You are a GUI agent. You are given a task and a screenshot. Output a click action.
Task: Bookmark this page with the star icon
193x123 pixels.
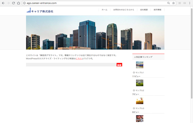(x=173, y=3)
